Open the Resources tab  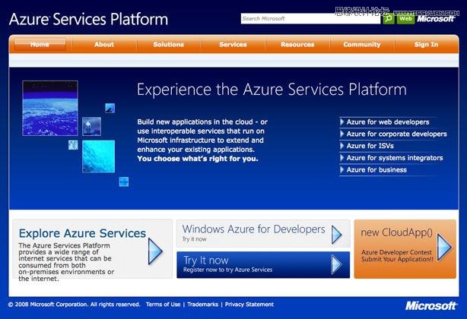[297, 44]
